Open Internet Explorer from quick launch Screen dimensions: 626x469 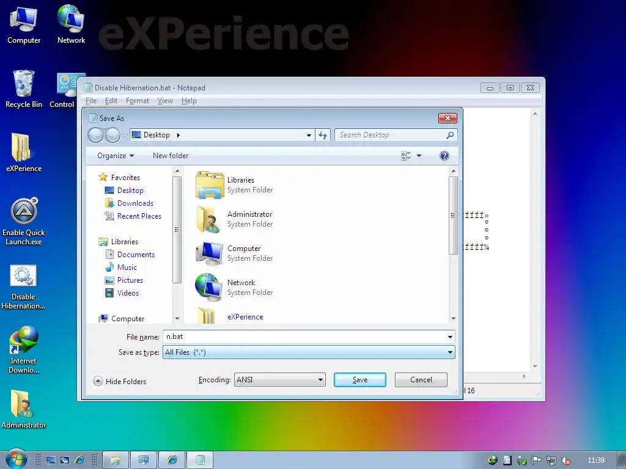tap(79, 460)
